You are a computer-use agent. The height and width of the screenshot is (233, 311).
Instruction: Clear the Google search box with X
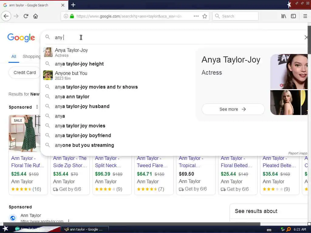coord(306,37)
